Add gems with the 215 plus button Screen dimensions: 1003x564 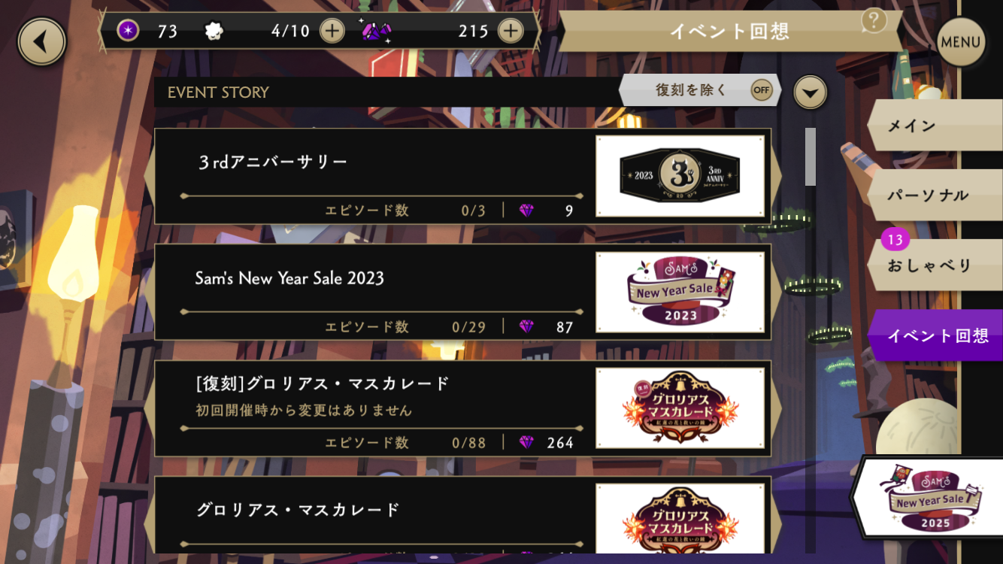click(510, 31)
